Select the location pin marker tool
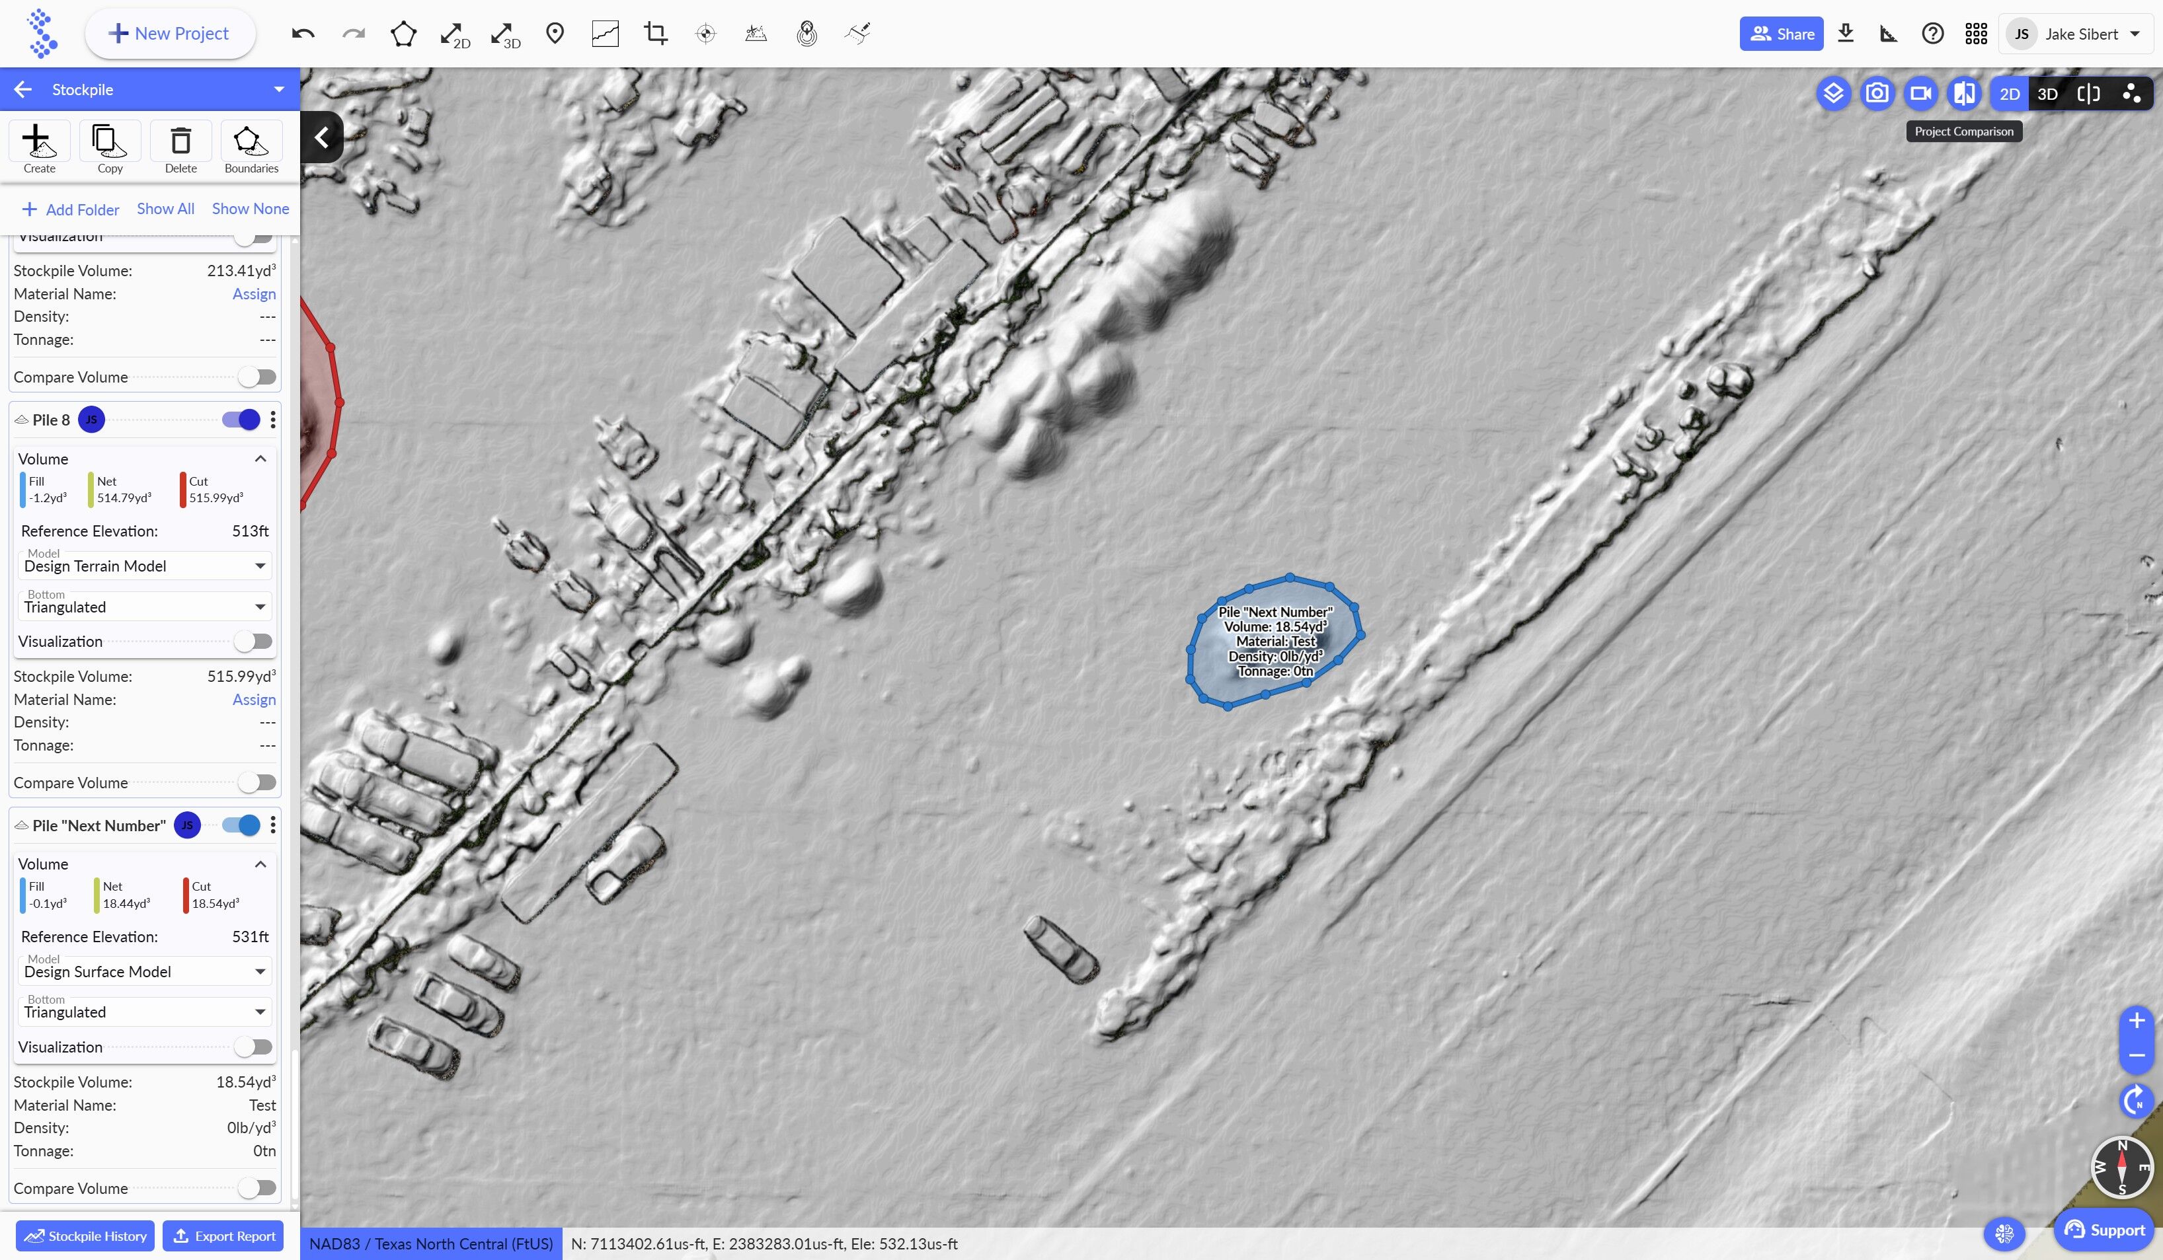The height and width of the screenshot is (1260, 2163). click(555, 34)
